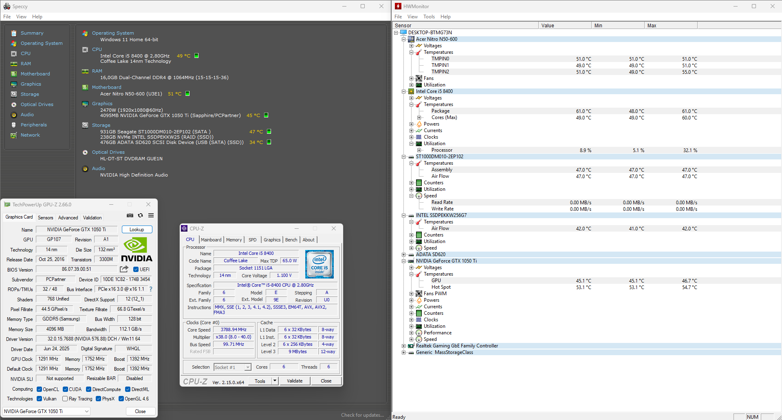Screen dimensions: 782x420
Task: Click GPU-Z screenshot camera icon
Action: (x=130, y=215)
